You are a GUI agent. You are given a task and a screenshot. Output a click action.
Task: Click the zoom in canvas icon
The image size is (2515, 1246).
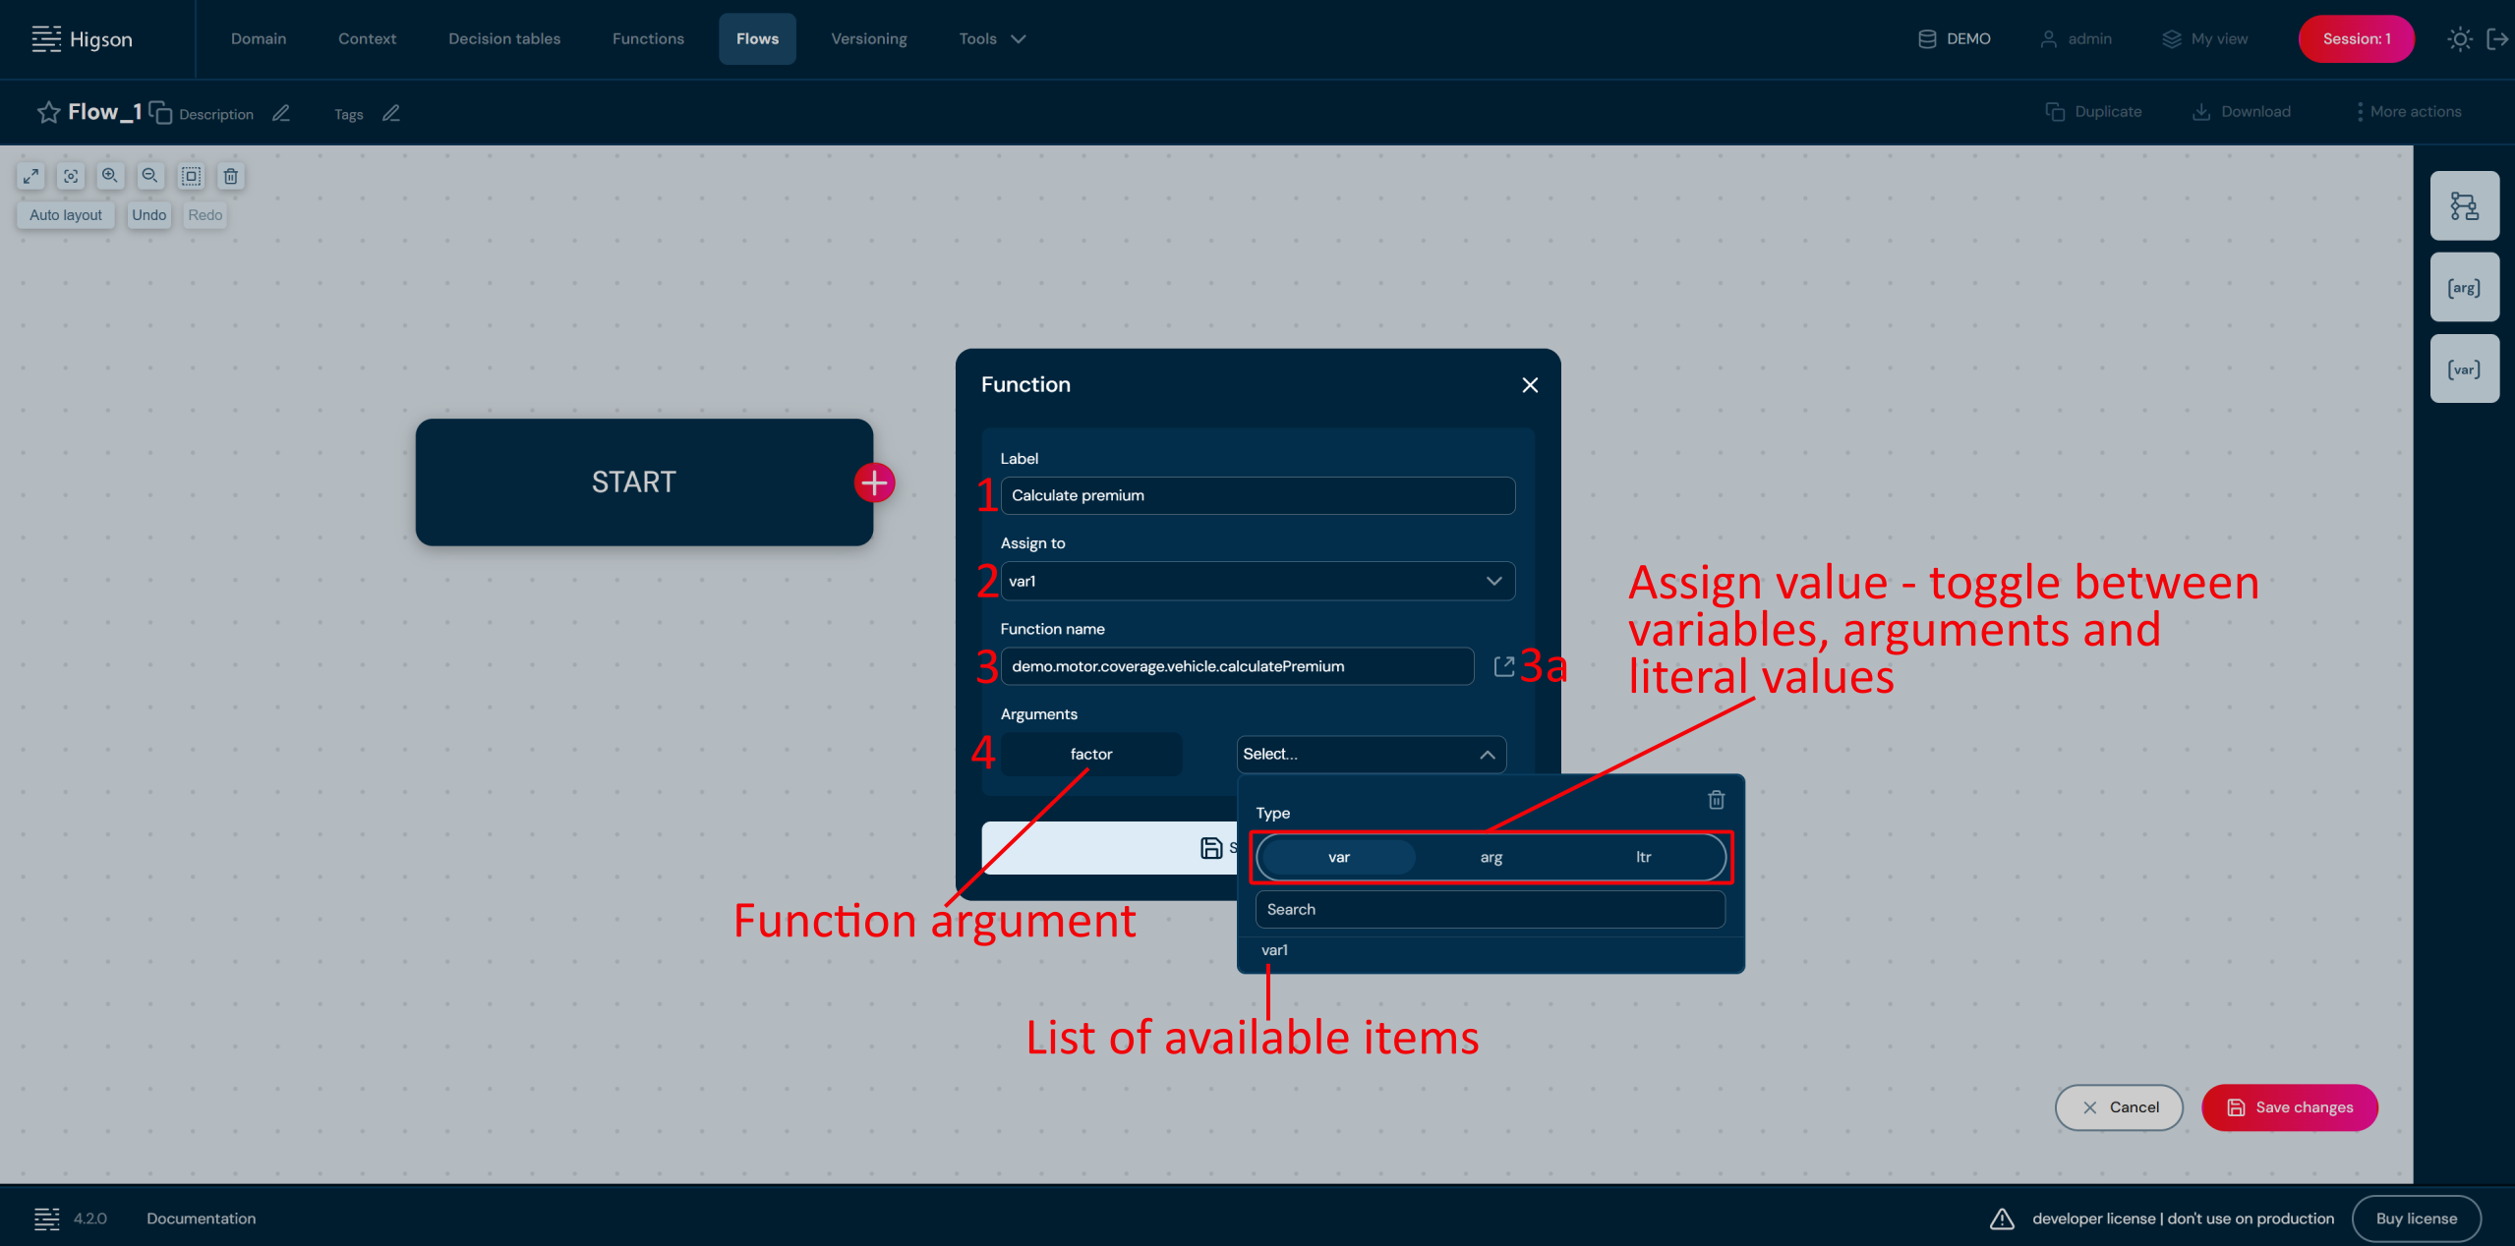tap(110, 176)
